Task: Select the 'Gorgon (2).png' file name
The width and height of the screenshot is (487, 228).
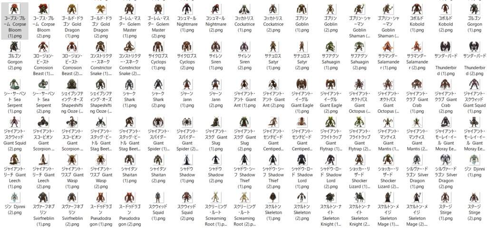Action: point(15,62)
